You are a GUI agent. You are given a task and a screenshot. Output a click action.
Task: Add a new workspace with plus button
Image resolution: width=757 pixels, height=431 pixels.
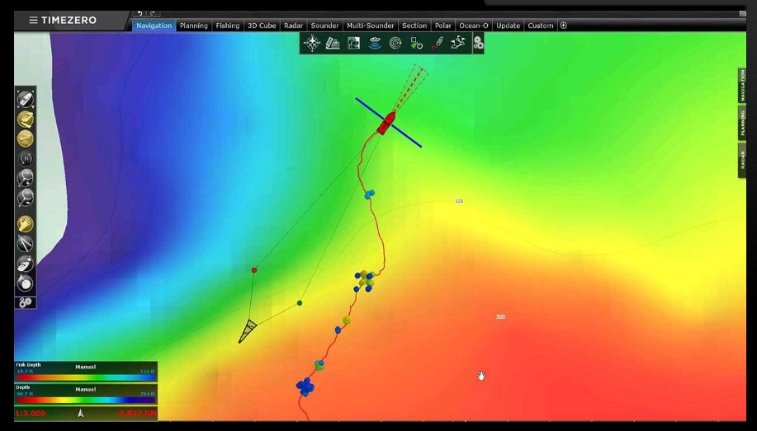[x=564, y=26]
